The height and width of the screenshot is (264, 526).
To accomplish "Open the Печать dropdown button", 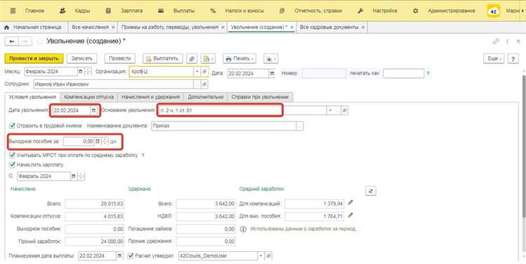I will click(240, 58).
